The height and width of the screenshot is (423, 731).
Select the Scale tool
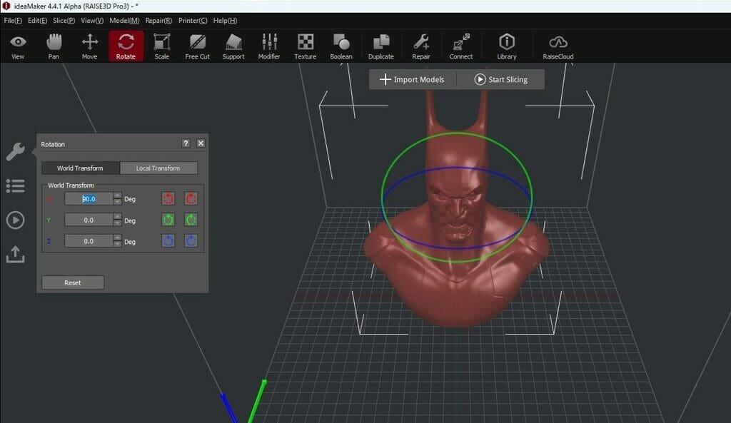pyautogui.click(x=162, y=46)
